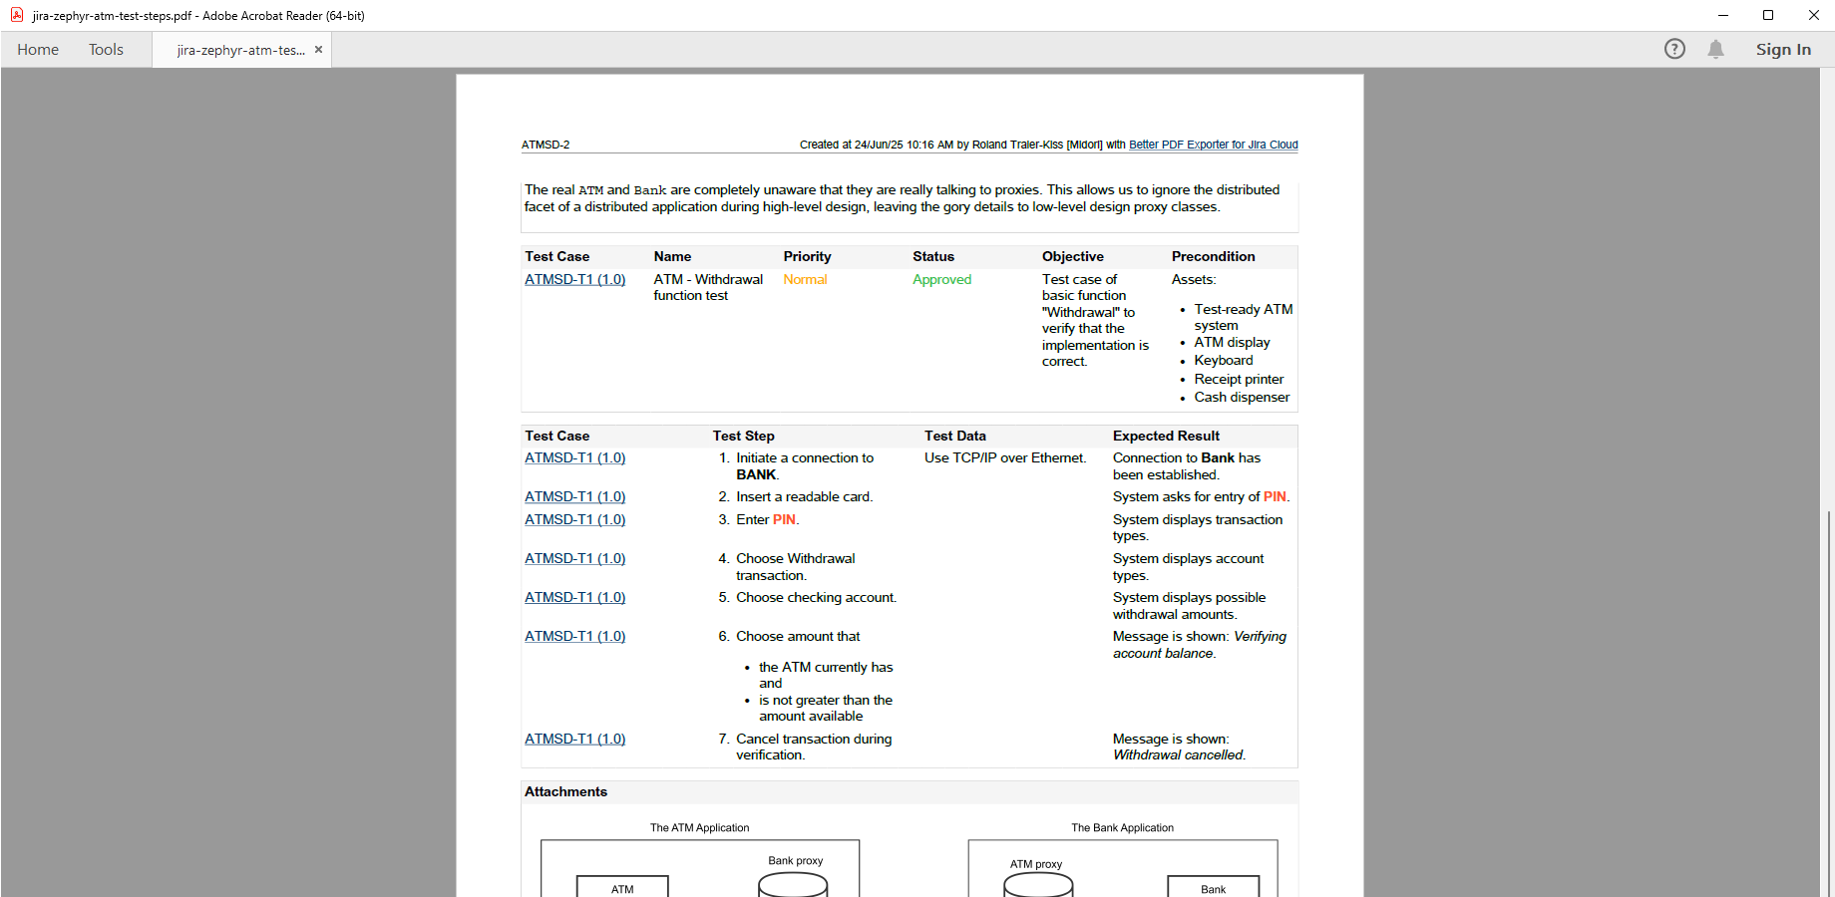
Task: Maximize the Acrobat Reader window
Action: [1768, 15]
